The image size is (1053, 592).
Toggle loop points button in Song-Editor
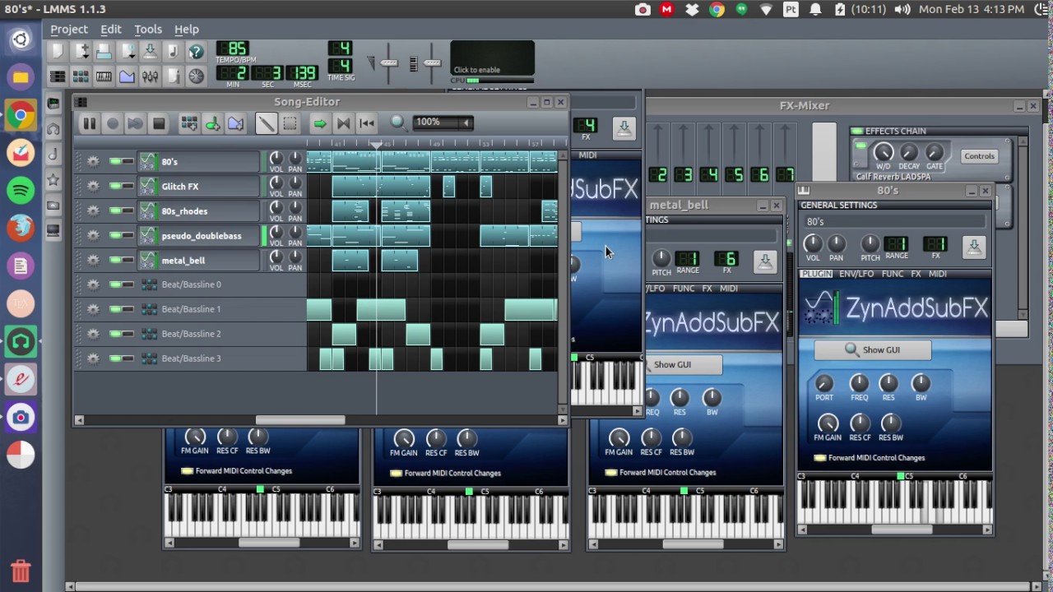point(343,123)
